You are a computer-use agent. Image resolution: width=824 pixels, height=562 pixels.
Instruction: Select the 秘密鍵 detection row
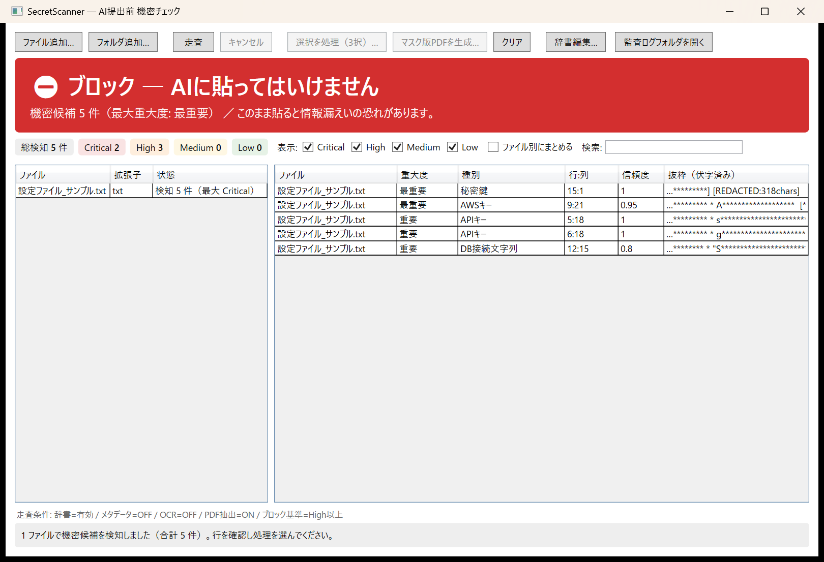pos(541,191)
